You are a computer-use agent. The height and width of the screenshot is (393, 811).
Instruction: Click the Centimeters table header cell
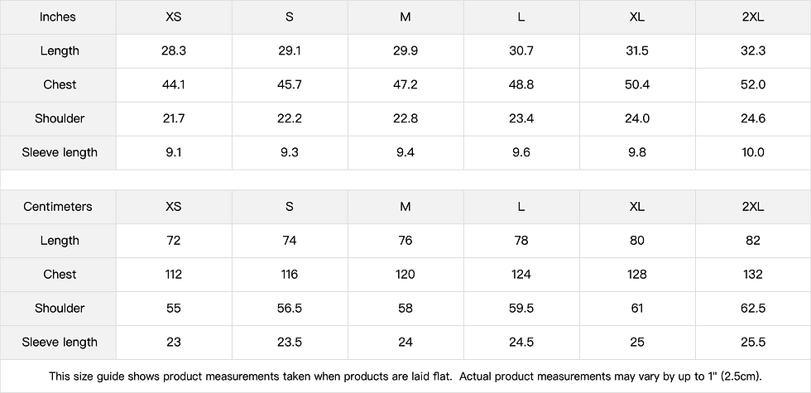click(59, 206)
